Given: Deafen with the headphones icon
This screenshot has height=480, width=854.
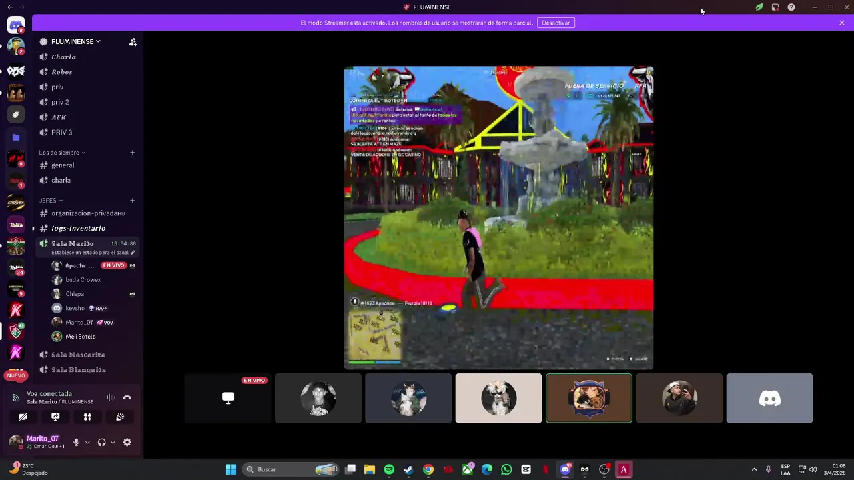Looking at the screenshot, I should (x=101, y=442).
